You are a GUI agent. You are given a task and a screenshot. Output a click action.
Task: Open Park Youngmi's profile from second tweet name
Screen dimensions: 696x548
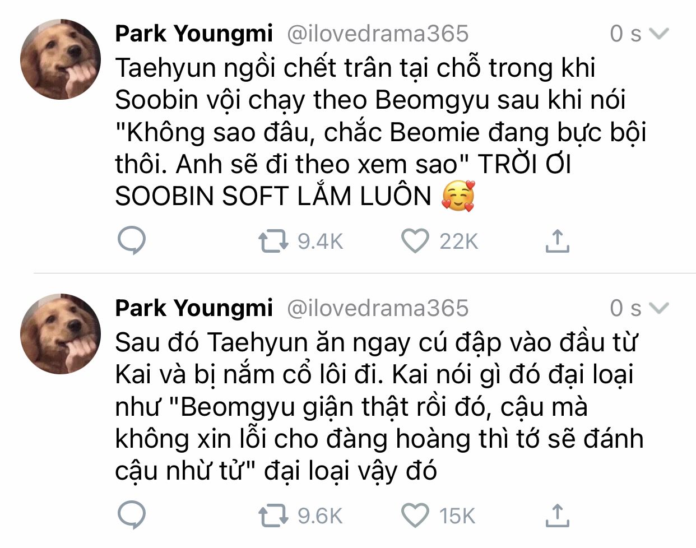pos(193,308)
